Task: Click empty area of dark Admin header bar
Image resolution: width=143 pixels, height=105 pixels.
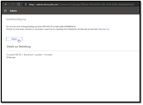Action: point(78,11)
